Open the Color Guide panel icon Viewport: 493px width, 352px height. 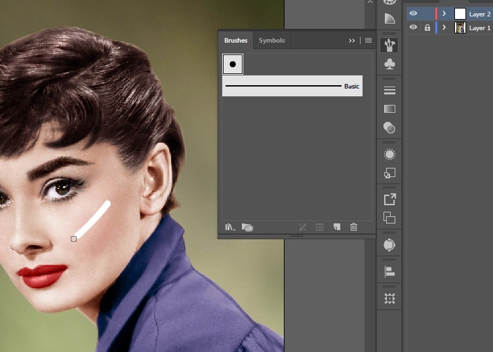click(389, 18)
